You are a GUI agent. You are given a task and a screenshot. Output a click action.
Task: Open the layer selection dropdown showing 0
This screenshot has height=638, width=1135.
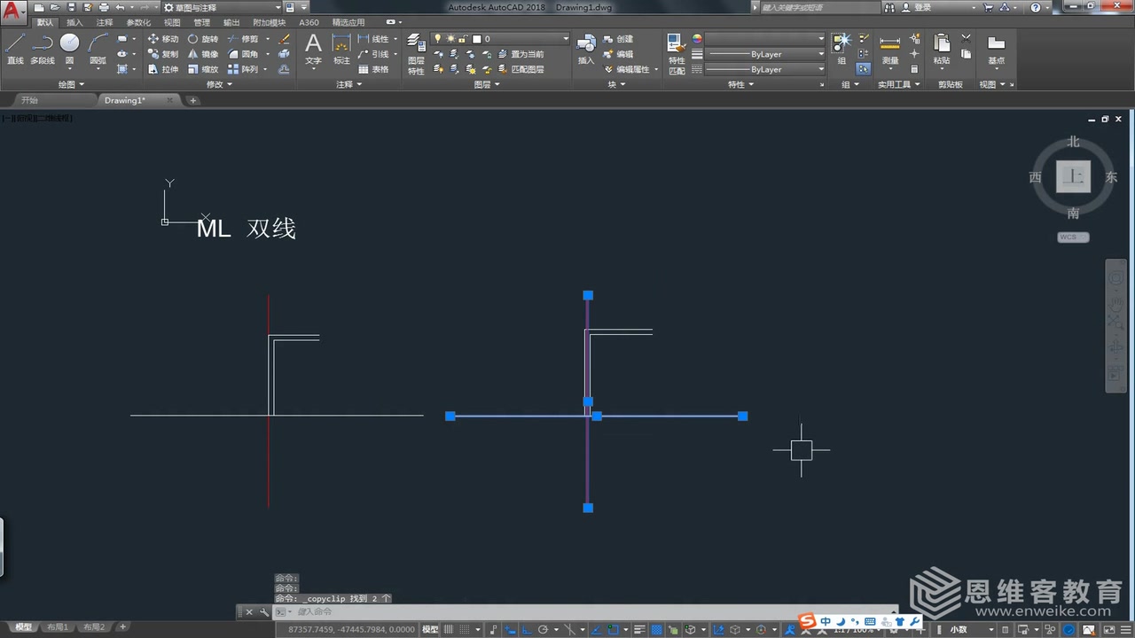[501, 39]
